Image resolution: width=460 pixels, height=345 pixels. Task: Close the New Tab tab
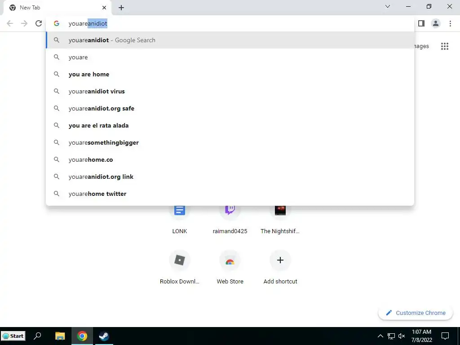pyautogui.click(x=104, y=8)
